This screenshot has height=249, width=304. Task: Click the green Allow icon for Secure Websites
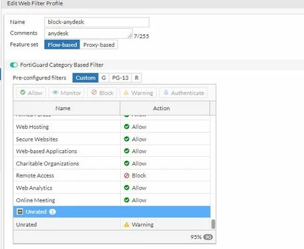pyautogui.click(x=127, y=139)
